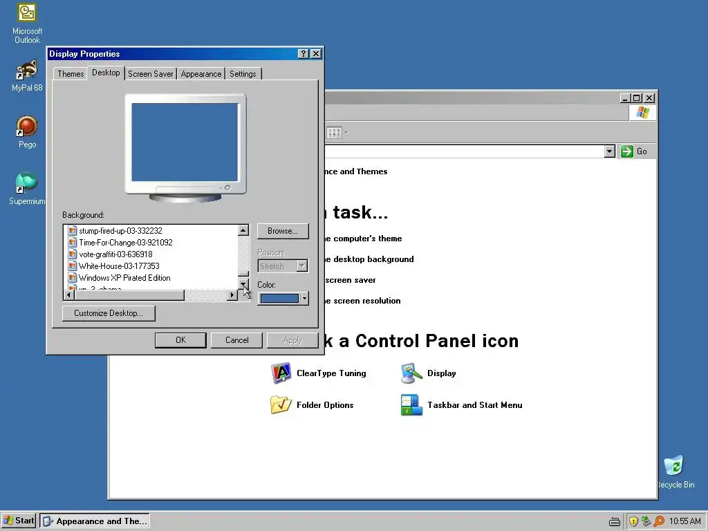The width and height of the screenshot is (708, 531).
Task: Click the green network tray icon
Action: pos(646,521)
